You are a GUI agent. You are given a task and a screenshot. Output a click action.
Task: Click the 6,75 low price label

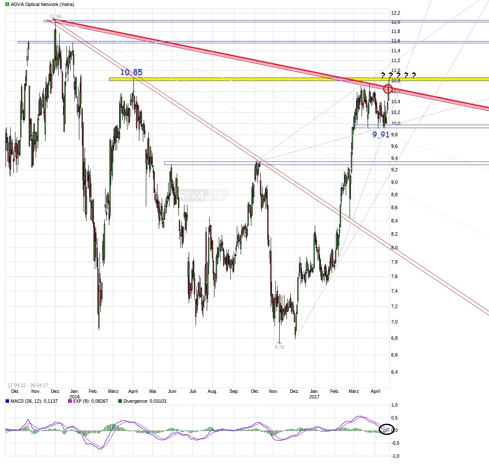coord(279,347)
